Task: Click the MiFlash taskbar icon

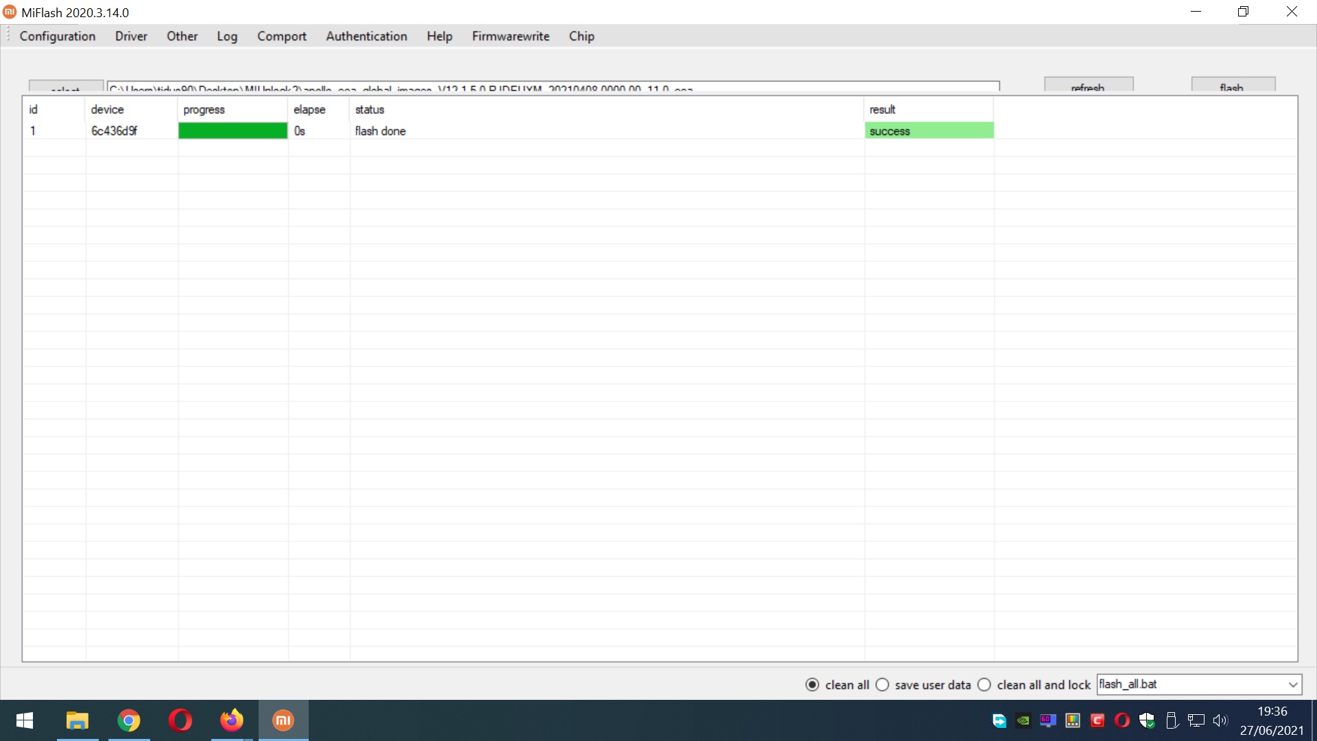Action: tap(283, 720)
